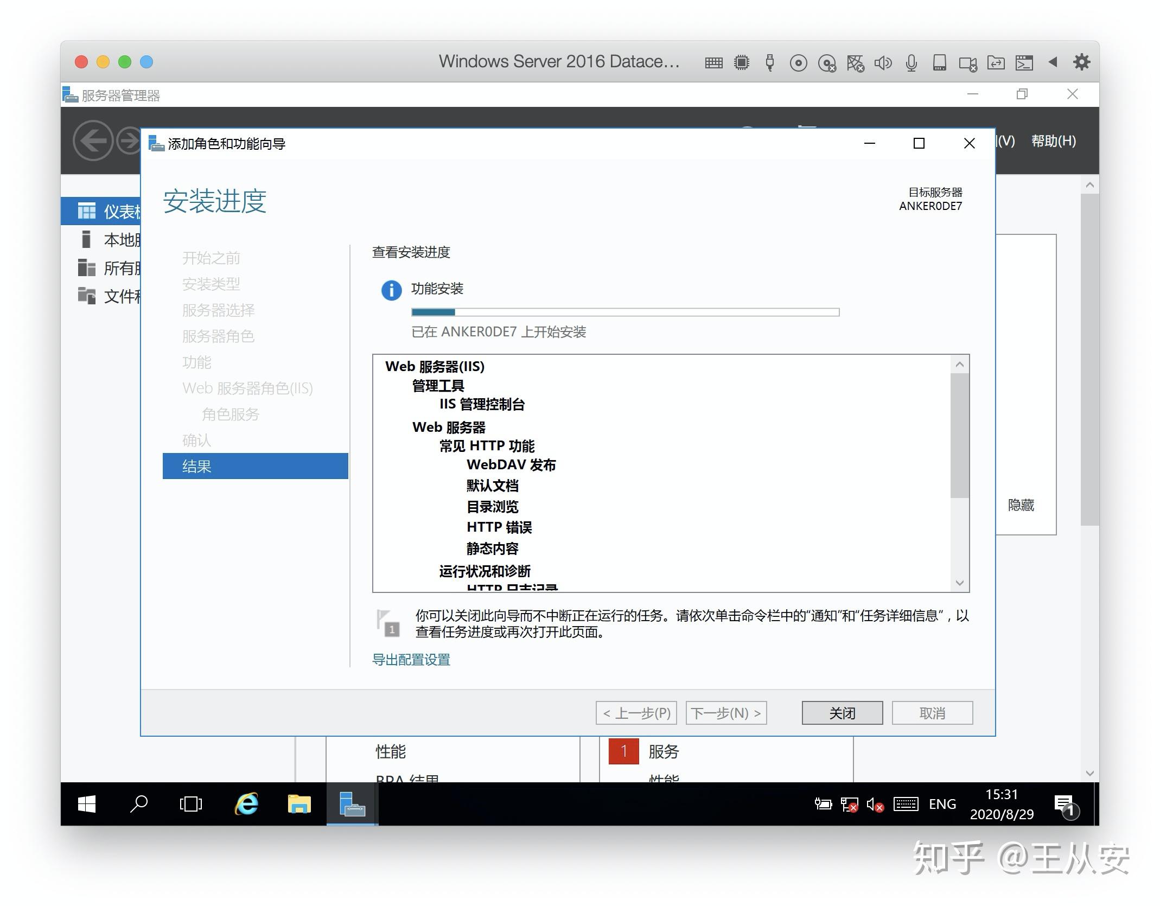The image size is (1160, 906).
Task: Open VM settings via the gear icon
Action: pos(1081,62)
